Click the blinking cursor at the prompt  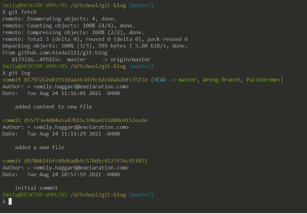tap(10, 201)
